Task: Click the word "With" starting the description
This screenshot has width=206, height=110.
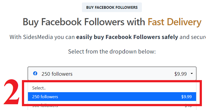Action: click(x=15, y=37)
